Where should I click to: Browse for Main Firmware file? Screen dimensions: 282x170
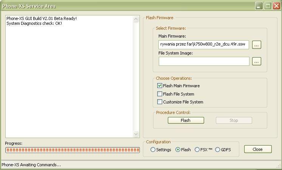pos(256,45)
